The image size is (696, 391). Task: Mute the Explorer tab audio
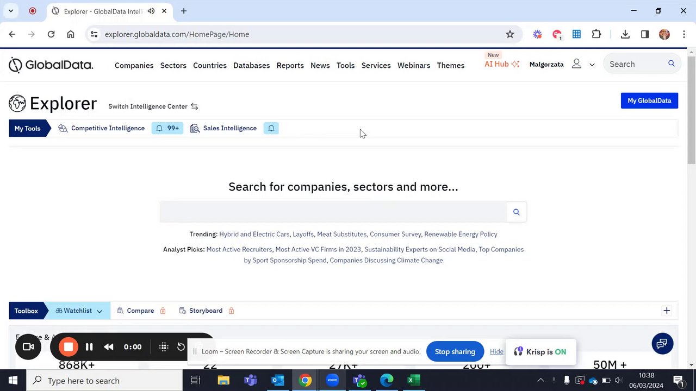click(x=151, y=11)
